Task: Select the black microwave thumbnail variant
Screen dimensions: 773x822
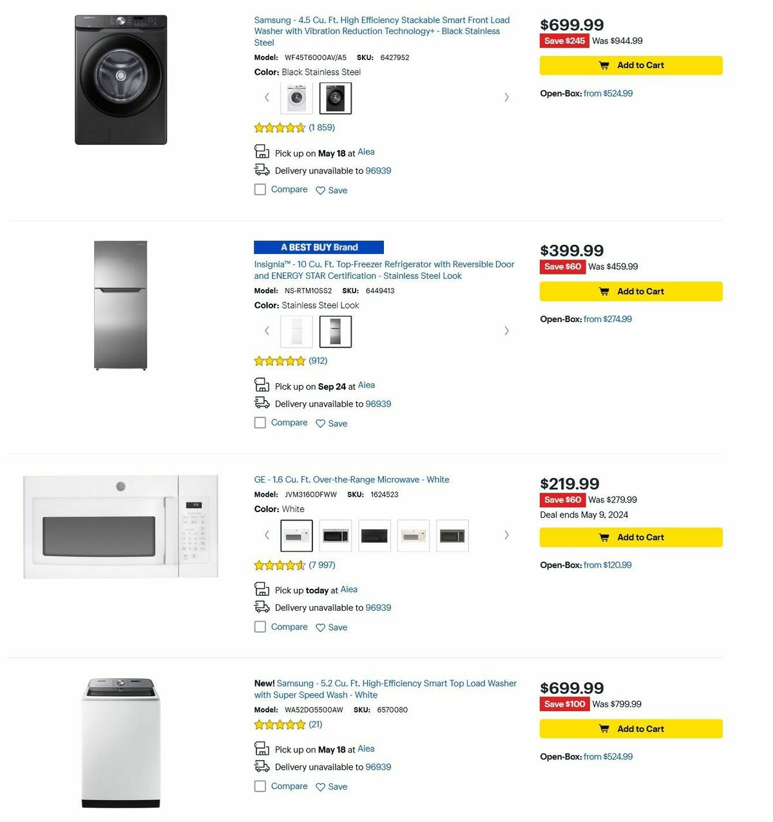Action: (x=374, y=535)
